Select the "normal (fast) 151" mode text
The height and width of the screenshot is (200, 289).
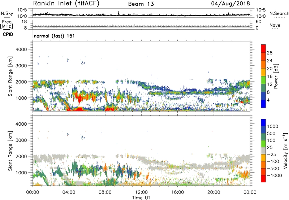[x=55, y=36]
